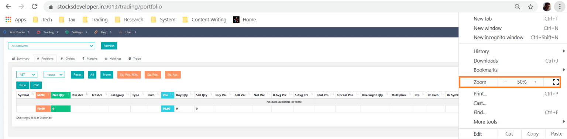The height and width of the screenshot is (139, 567).
Task: Sort table by Multiplier column
Action: tap(401, 95)
